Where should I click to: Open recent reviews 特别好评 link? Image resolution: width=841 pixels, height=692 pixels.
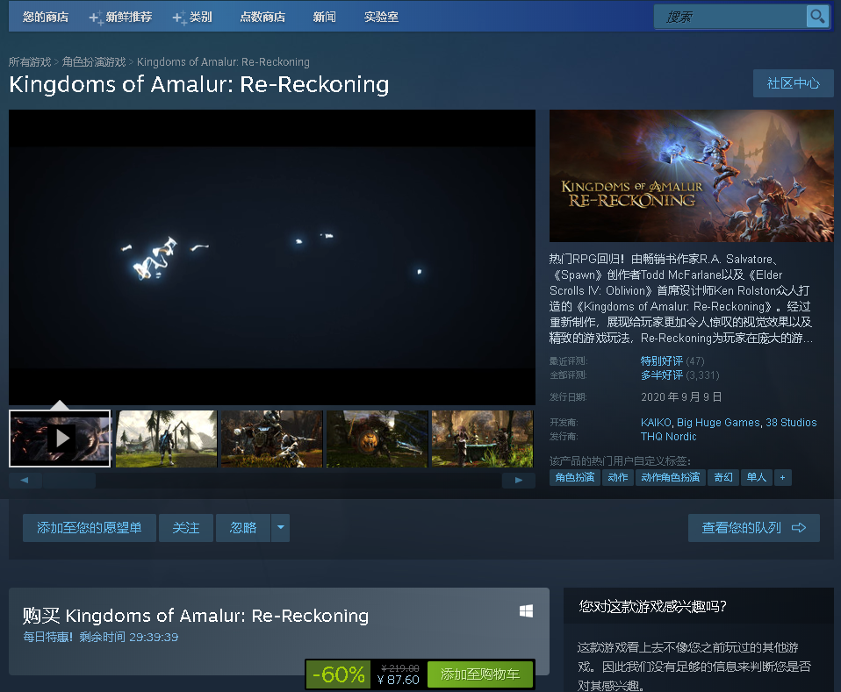click(x=662, y=360)
